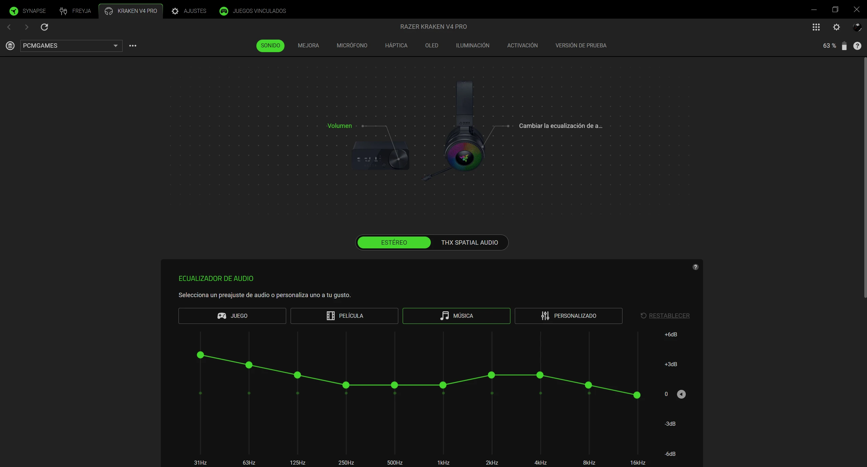This screenshot has height=467, width=867.
Task: Select the Sonido section tab
Action: [x=270, y=46]
